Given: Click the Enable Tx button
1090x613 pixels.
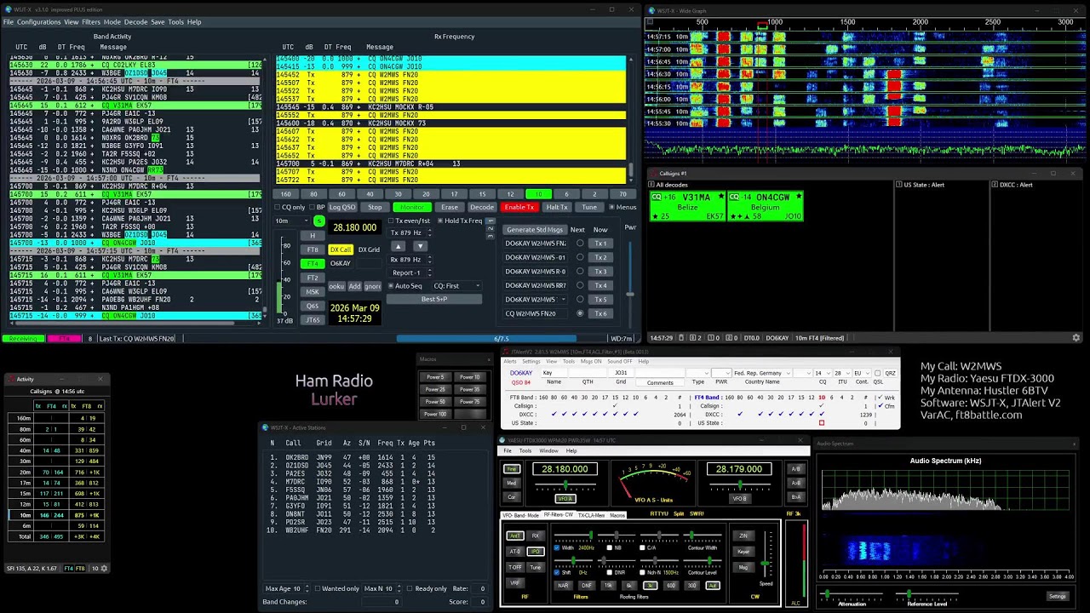Looking at the screenshot, I should [x=519, y=207].
